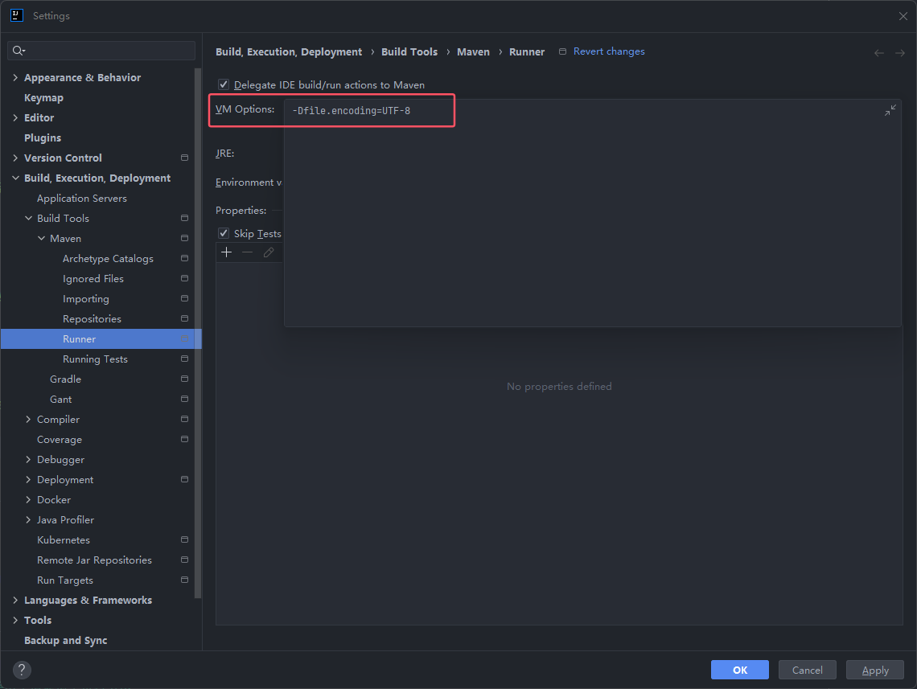The width and height of the screenshot is (917, 689).
Task: Click the forward arrow navigation icon
Action: 900,52
